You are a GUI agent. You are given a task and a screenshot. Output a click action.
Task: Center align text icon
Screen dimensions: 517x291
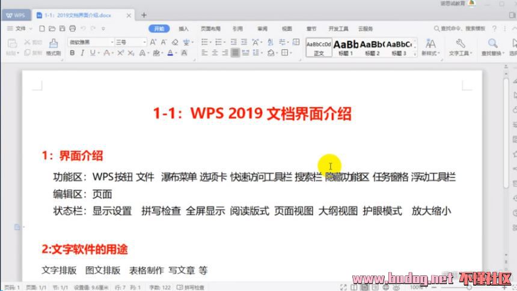coord(215,53)
